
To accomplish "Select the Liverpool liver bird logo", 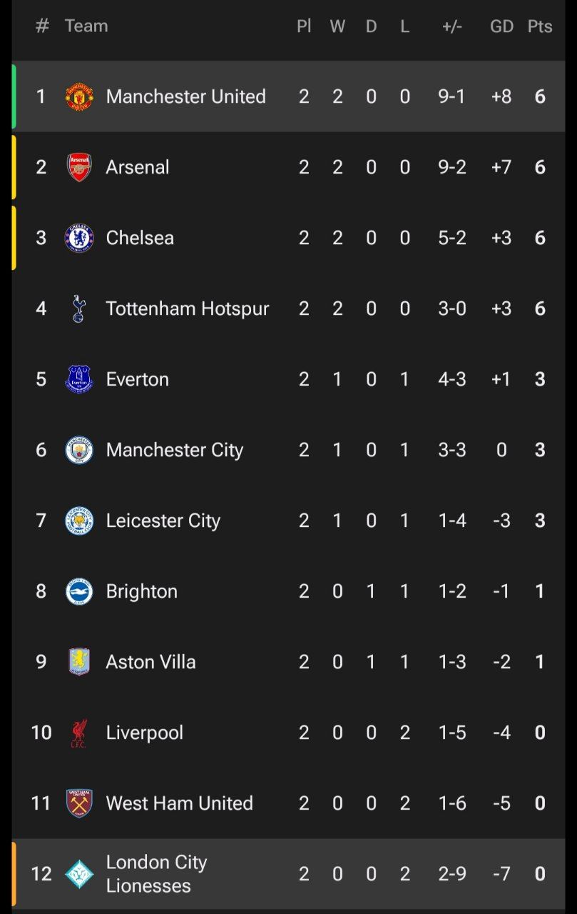I will click(79, 733).
